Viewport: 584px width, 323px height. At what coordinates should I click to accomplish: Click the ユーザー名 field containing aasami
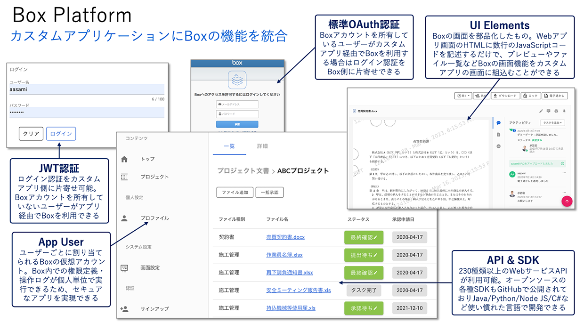pos(87,89)
